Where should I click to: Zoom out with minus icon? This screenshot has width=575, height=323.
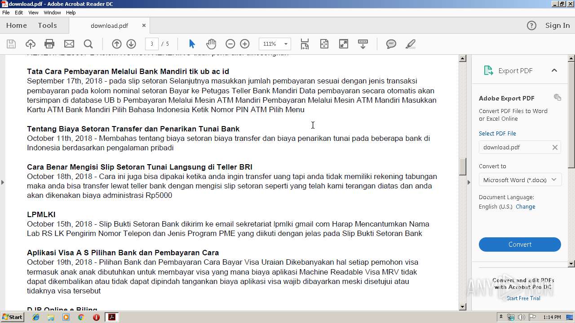coord(230,44)
